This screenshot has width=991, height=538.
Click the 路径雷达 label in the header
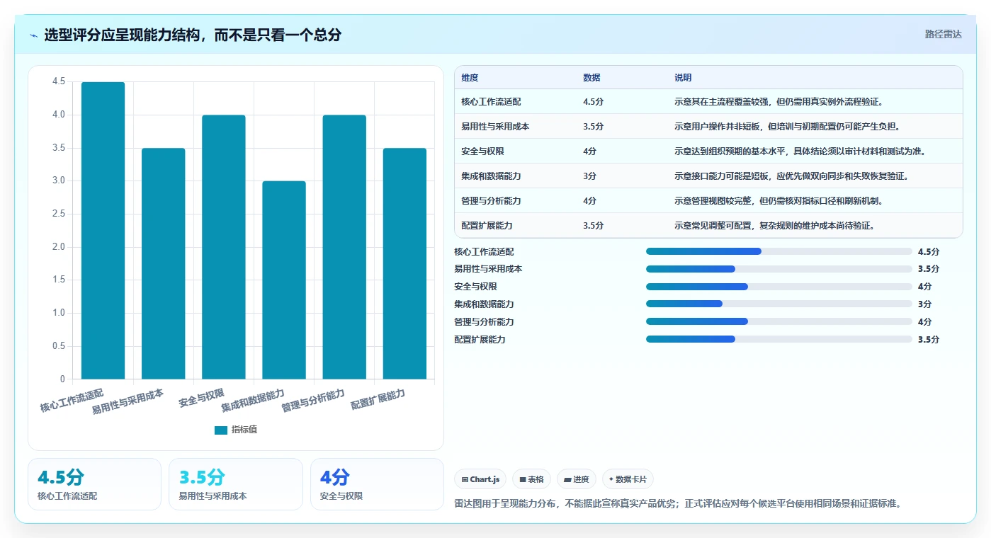click(x=944, y=34)
